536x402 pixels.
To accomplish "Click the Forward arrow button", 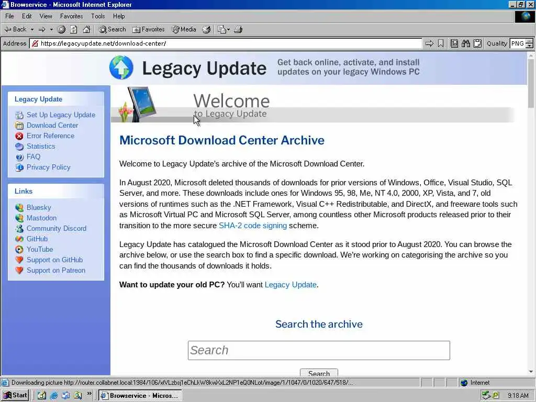I will pyautogui.click(x=42, y=29).
